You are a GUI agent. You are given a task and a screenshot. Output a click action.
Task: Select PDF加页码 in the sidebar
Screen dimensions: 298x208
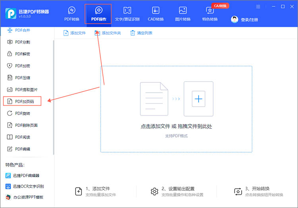pyautogui.click(x=22, y=101)
